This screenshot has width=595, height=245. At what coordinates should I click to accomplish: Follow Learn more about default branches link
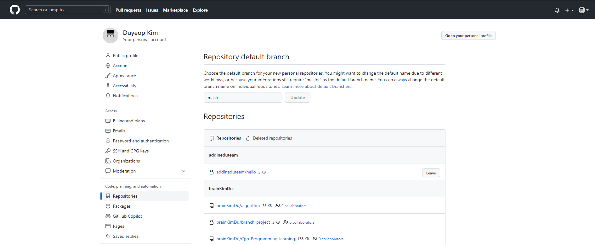coord(316,86)
